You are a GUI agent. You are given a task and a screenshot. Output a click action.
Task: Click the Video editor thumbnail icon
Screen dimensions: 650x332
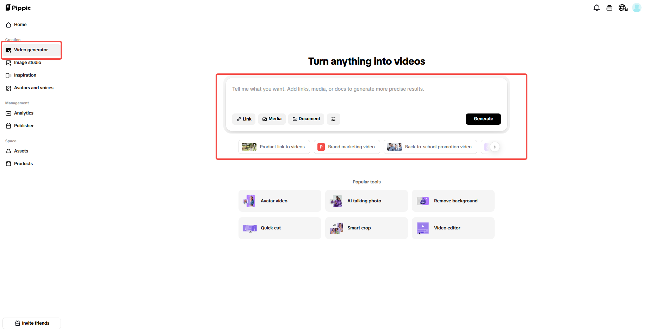coord(423,228)
